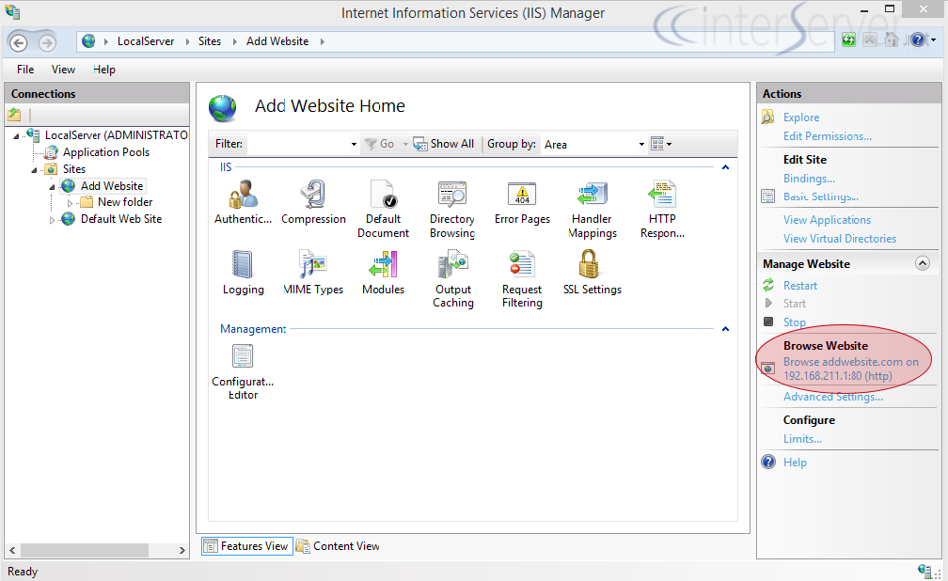Browse addwebsite.com on 192.168.211.1:80

(850, 369)
